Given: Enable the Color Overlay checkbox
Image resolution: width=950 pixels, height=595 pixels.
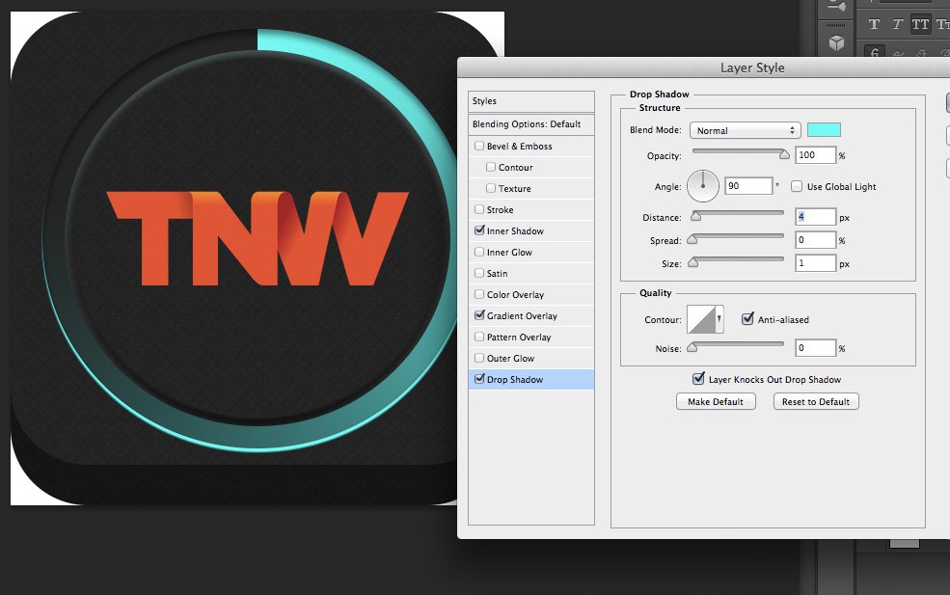Looking at the screenshot, I should point(479,294).
